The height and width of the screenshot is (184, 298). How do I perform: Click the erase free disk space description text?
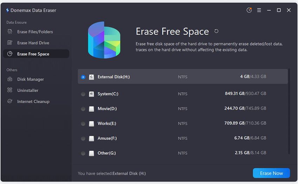[209, 47]
